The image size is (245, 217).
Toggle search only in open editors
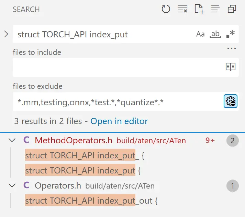(230, 67)
